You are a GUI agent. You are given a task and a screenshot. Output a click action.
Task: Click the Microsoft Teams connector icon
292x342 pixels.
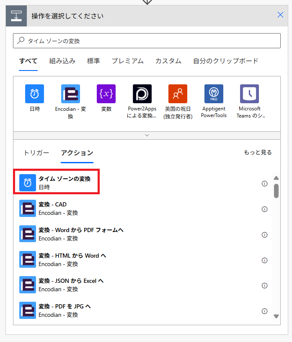(249, 94)
